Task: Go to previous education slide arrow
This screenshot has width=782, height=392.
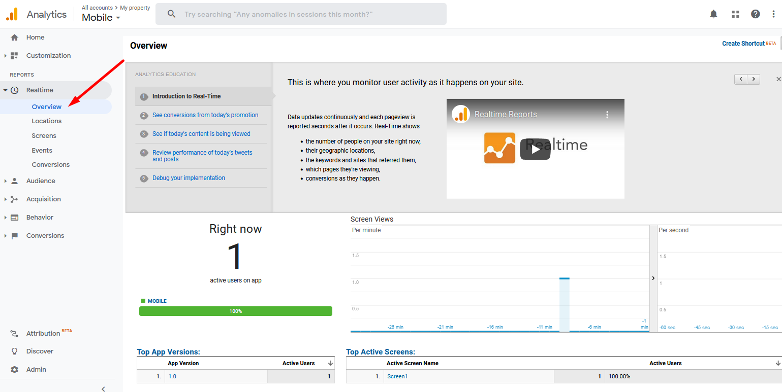Action: 741,79
